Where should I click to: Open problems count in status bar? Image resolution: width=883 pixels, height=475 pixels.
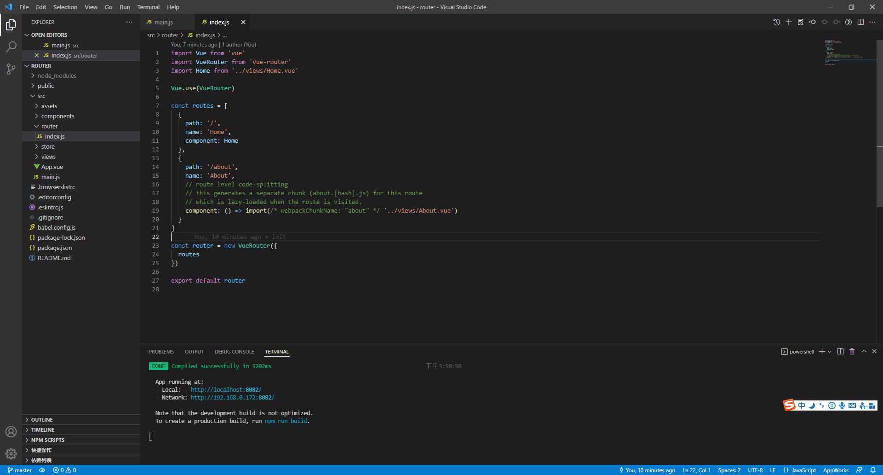tap(64, 470)
